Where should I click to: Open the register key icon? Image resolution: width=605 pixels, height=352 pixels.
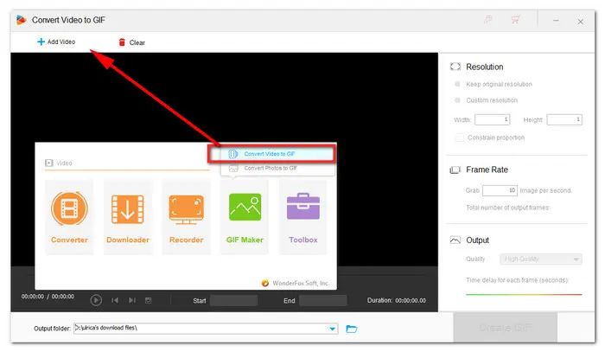[x=488, y=19]
